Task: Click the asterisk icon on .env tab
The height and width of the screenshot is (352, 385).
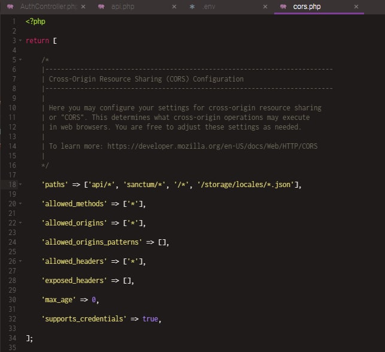Action: 192,7
